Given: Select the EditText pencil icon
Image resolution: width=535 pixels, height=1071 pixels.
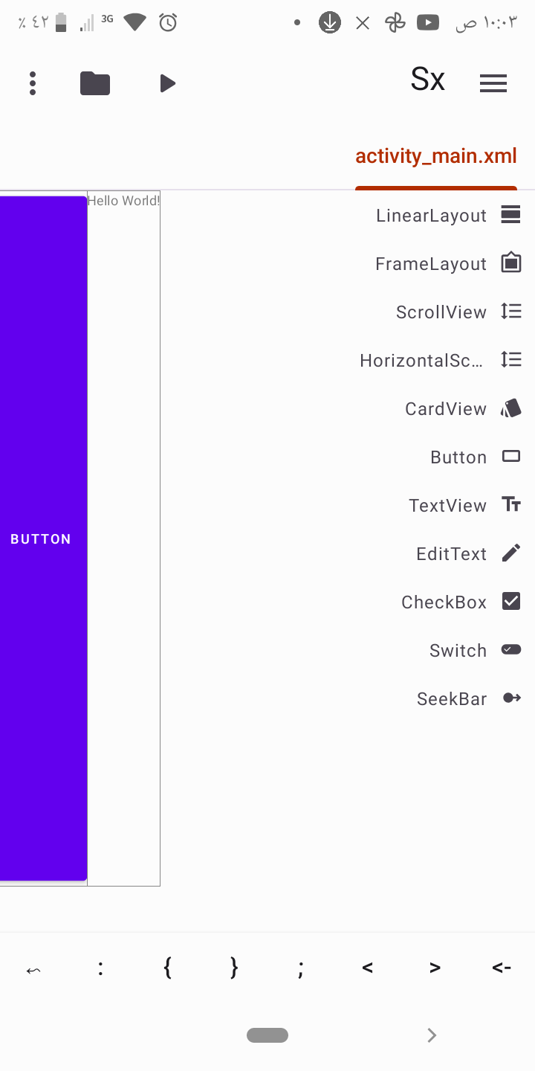Looking at the screenshot, I should click(x=510, y=553).
